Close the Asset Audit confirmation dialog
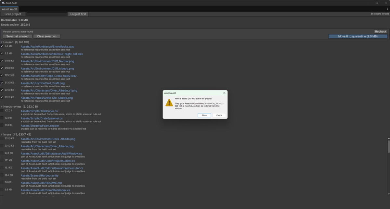390x209 pixels. 224,93
